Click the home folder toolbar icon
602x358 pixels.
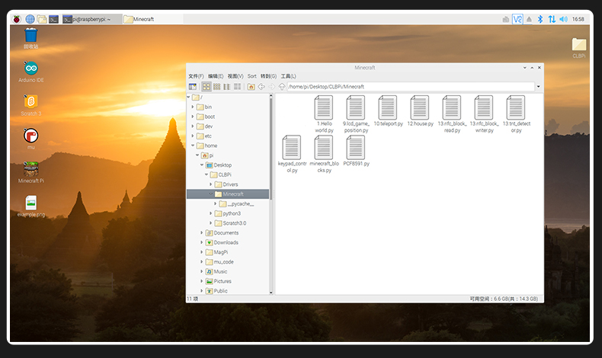(x=251, y=87)
